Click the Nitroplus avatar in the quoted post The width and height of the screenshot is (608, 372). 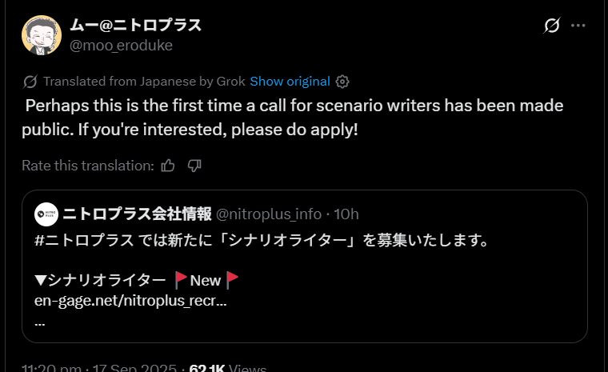(x=46, y=214)
